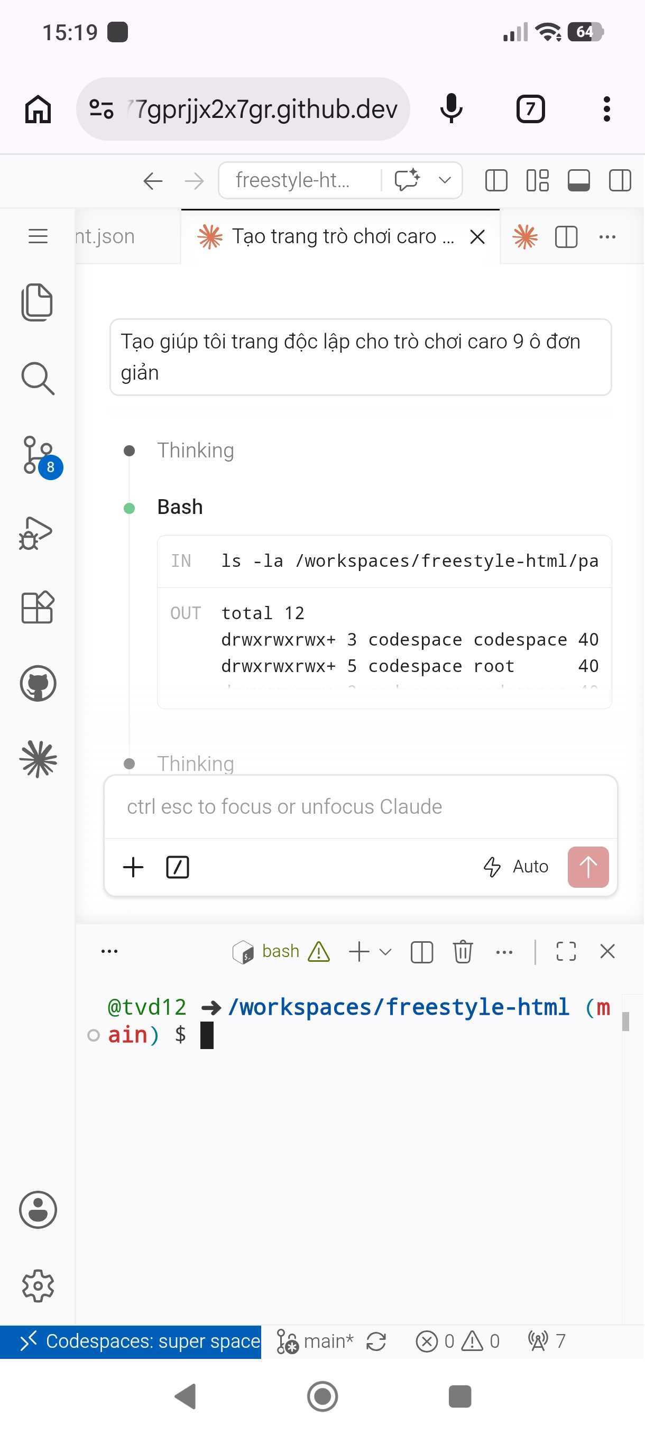This screenshot has width=645, height=1434.
Task: Open the panel views ellipsis on the left
Action: pyautogui.click(x=109, y=951)
